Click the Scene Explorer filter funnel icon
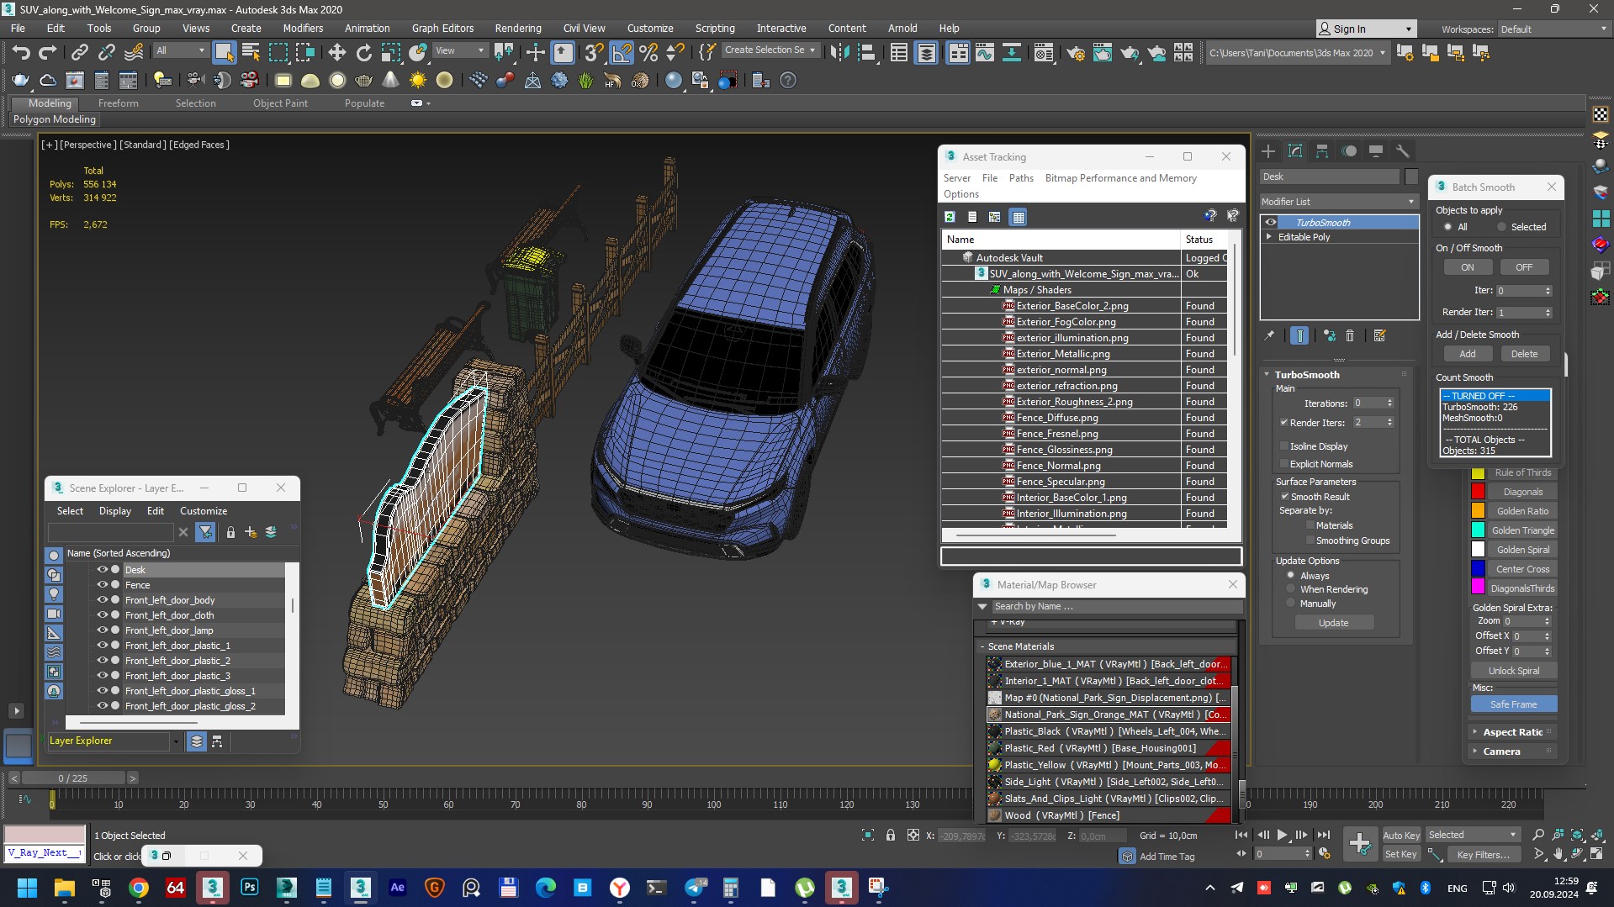Viewport: 1614px width, 907px height. 205,532
